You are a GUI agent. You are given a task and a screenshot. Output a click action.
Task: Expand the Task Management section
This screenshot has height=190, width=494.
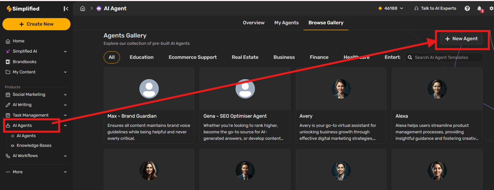[65, 115]
